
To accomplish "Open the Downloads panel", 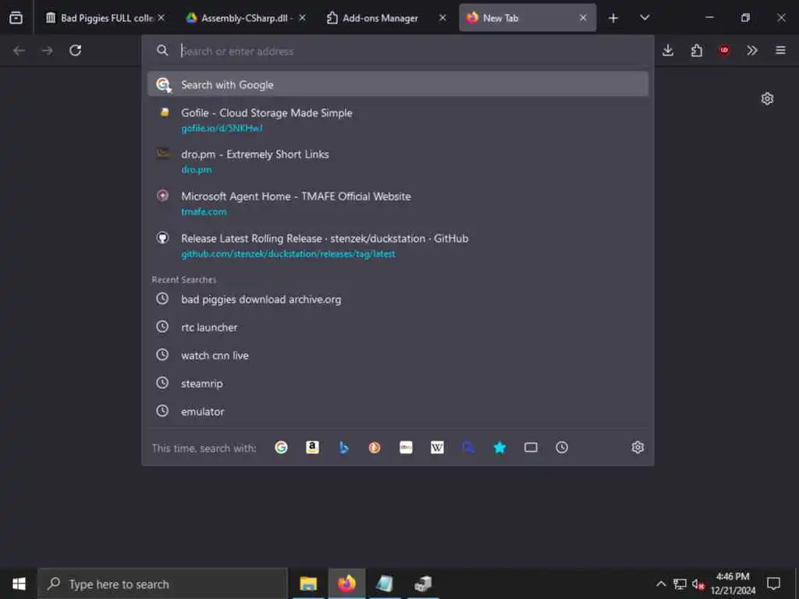I will [x=668, y=51].
